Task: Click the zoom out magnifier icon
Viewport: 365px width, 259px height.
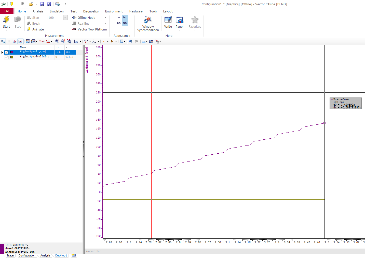Action: tap(57, 41)
